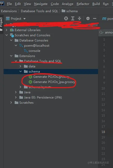Screen dimensions: 113x168
Task: Hide the Project tool window with minus icon
Action: [x=95, y=18]
